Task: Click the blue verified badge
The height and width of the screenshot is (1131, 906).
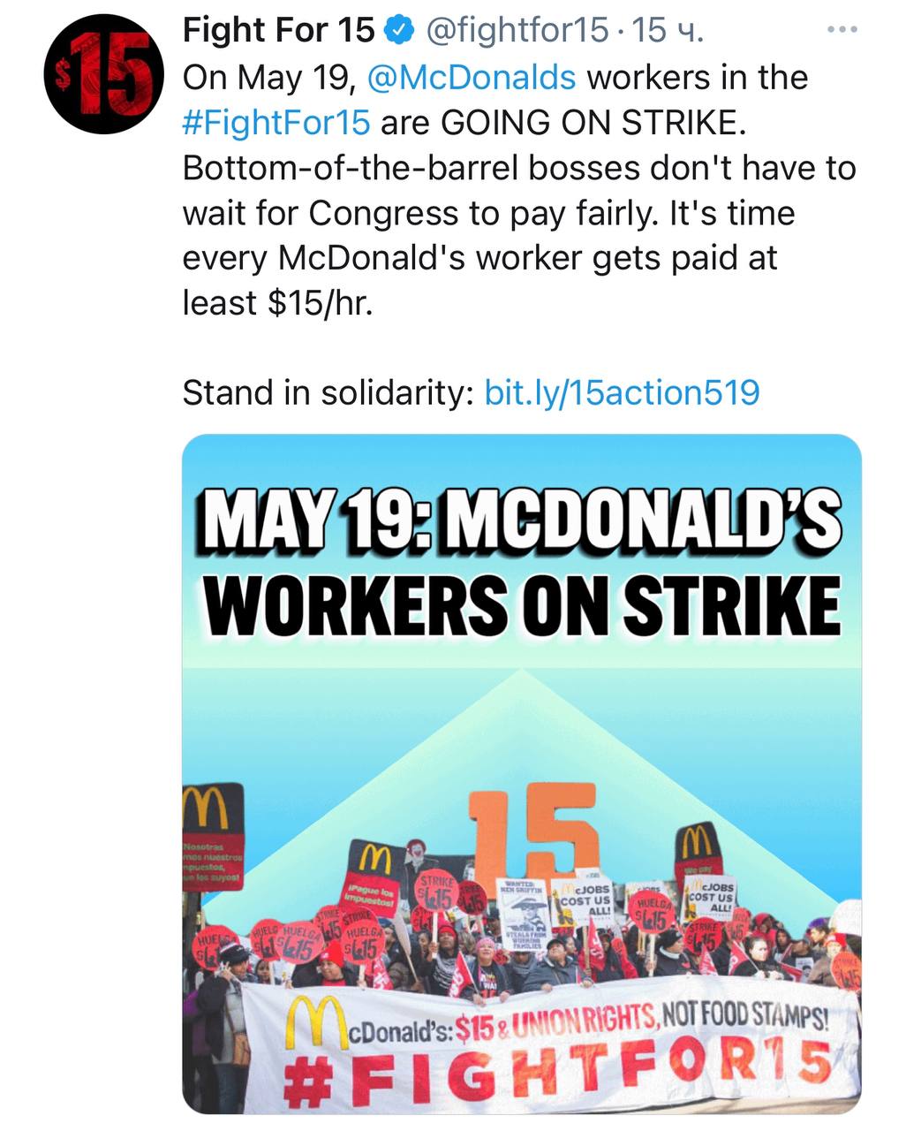Action: coord(400,32)
